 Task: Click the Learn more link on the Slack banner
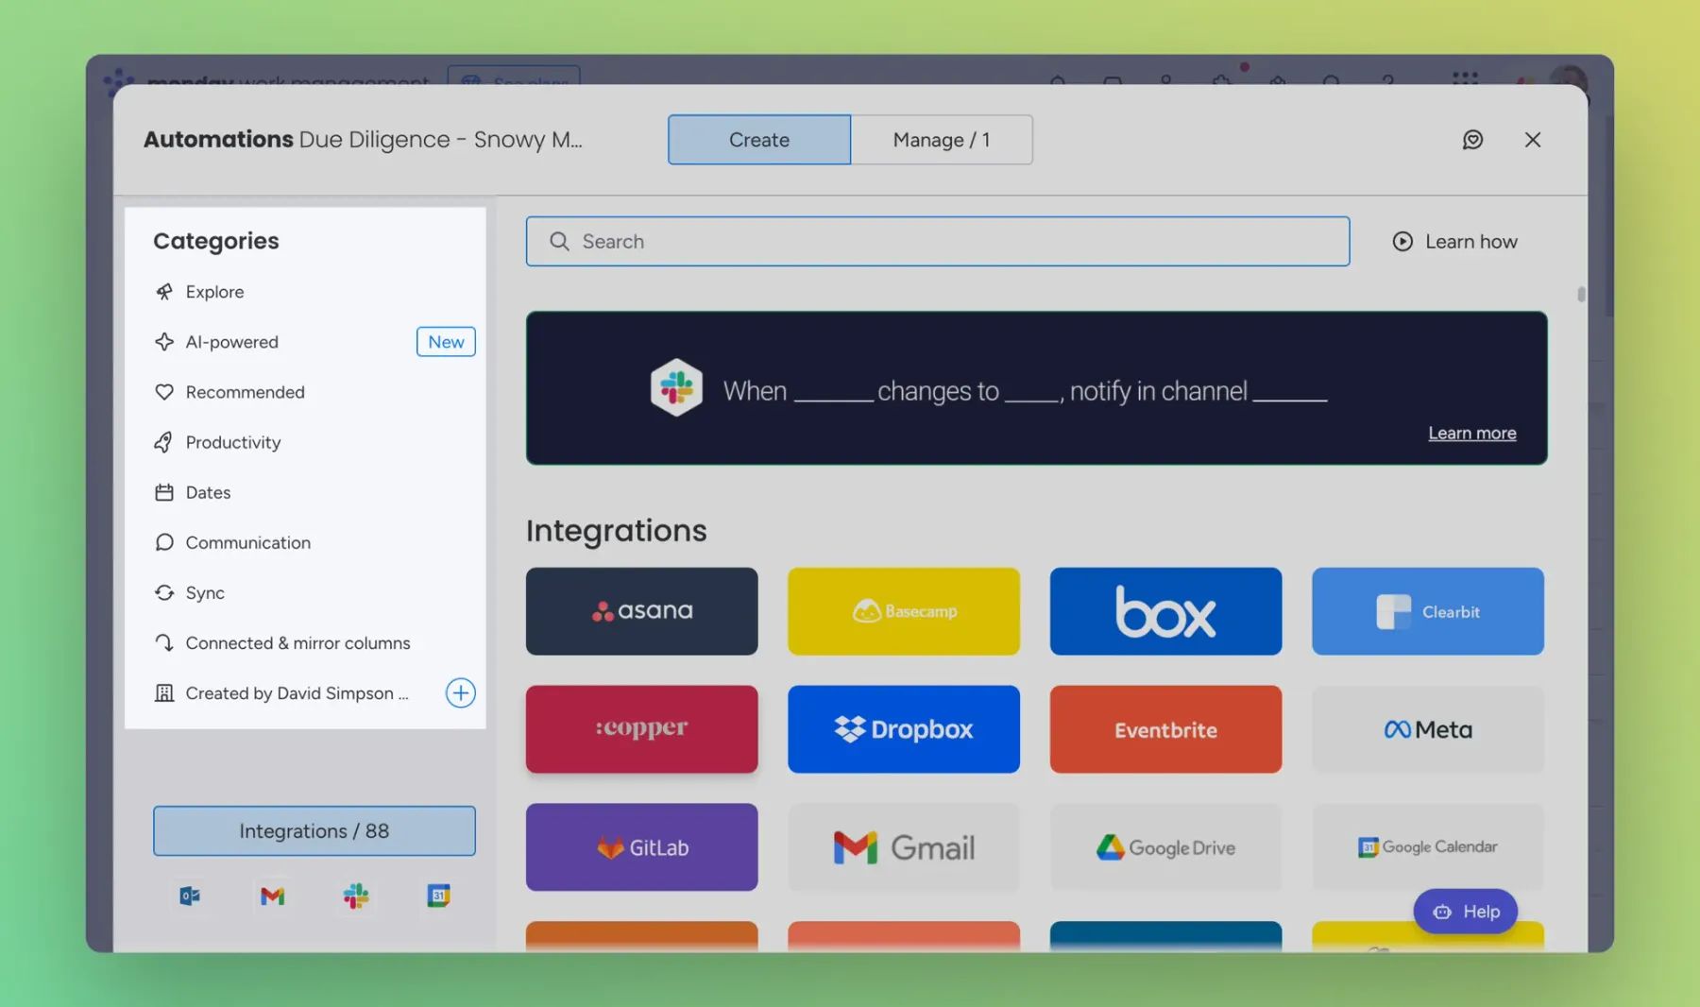[1471, 433]
